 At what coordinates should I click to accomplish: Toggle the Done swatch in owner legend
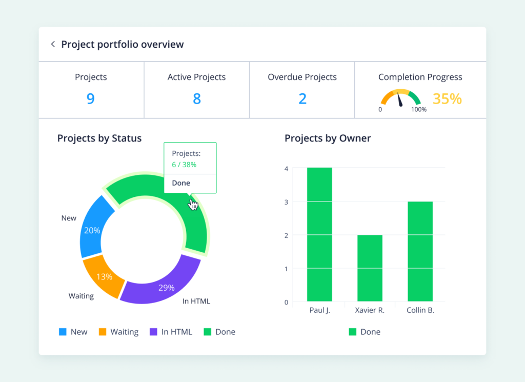click(x=353, y=332)
